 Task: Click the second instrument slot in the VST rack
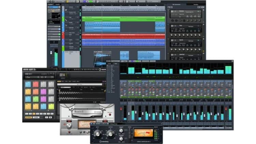186,28
